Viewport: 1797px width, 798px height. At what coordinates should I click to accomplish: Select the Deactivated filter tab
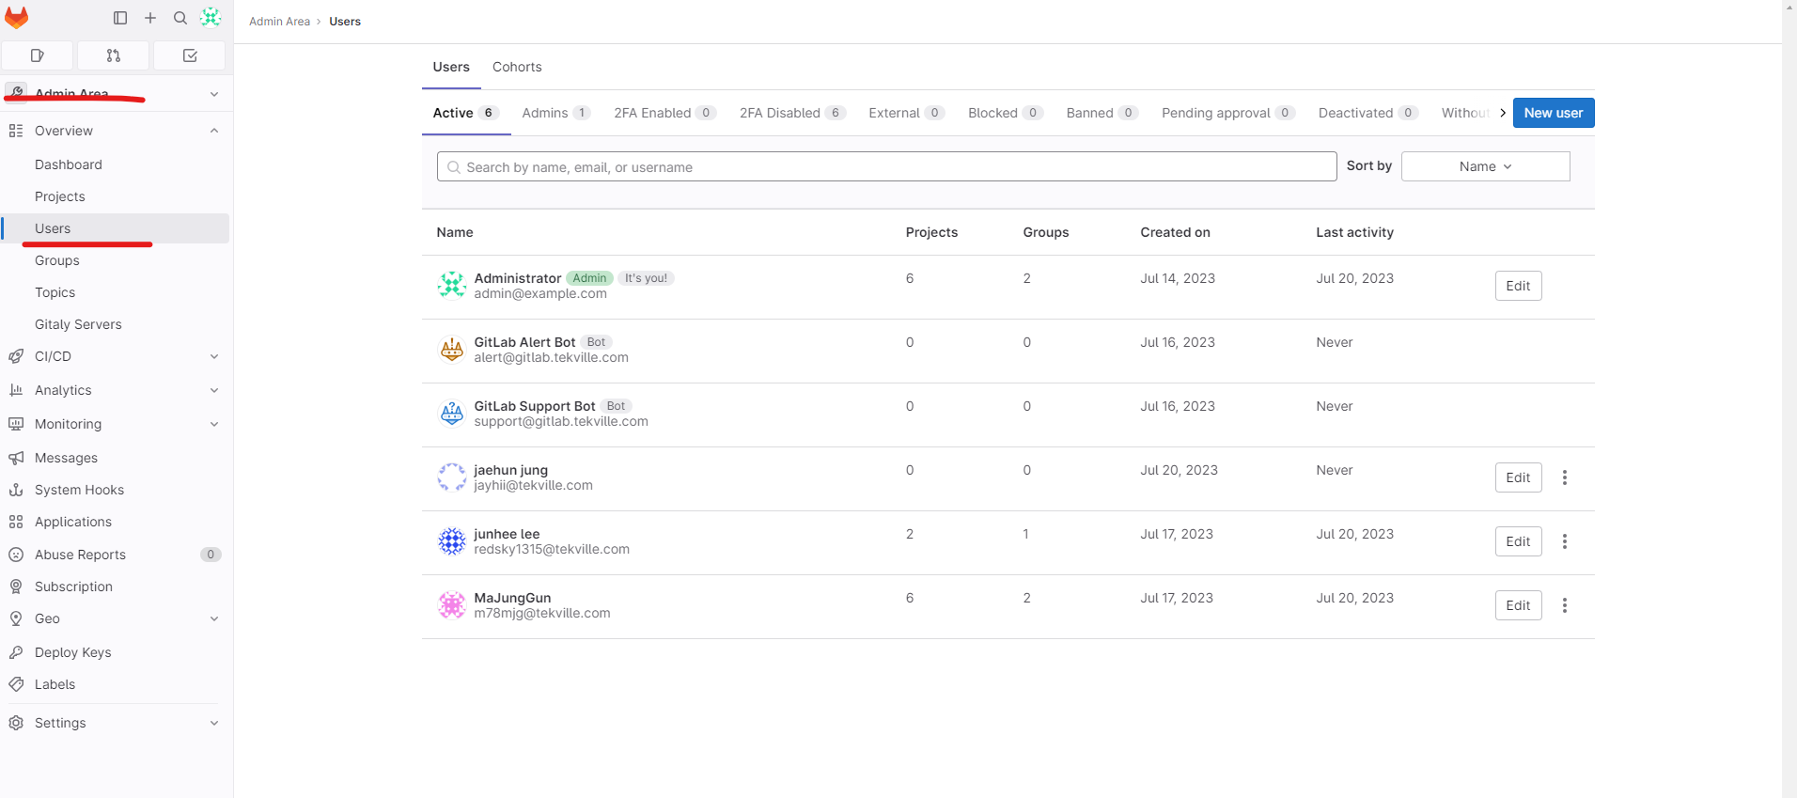point(1368,113)
